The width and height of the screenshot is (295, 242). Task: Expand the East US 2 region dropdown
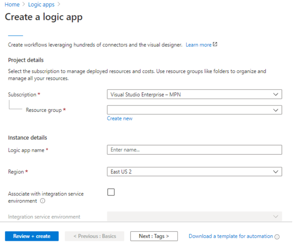tap(195, 172)
